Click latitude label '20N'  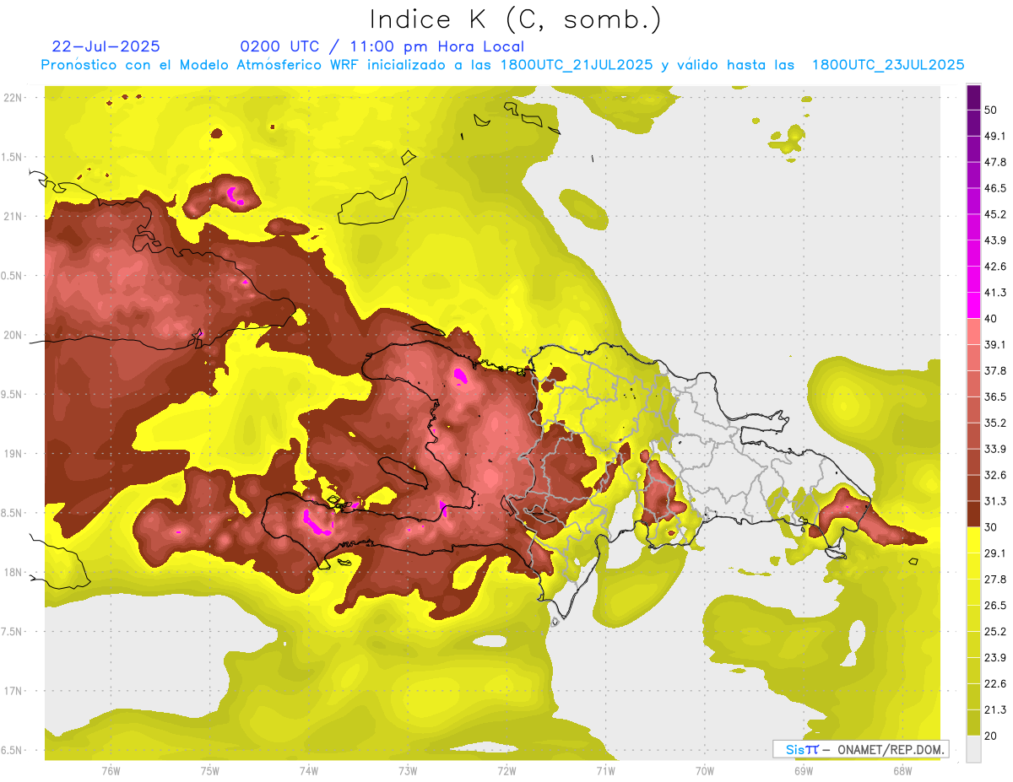14,335
